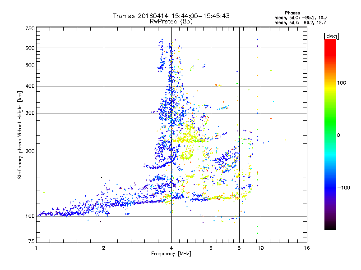
Task: Click the x-axis tick label '16'
Action: pos(307,248)
